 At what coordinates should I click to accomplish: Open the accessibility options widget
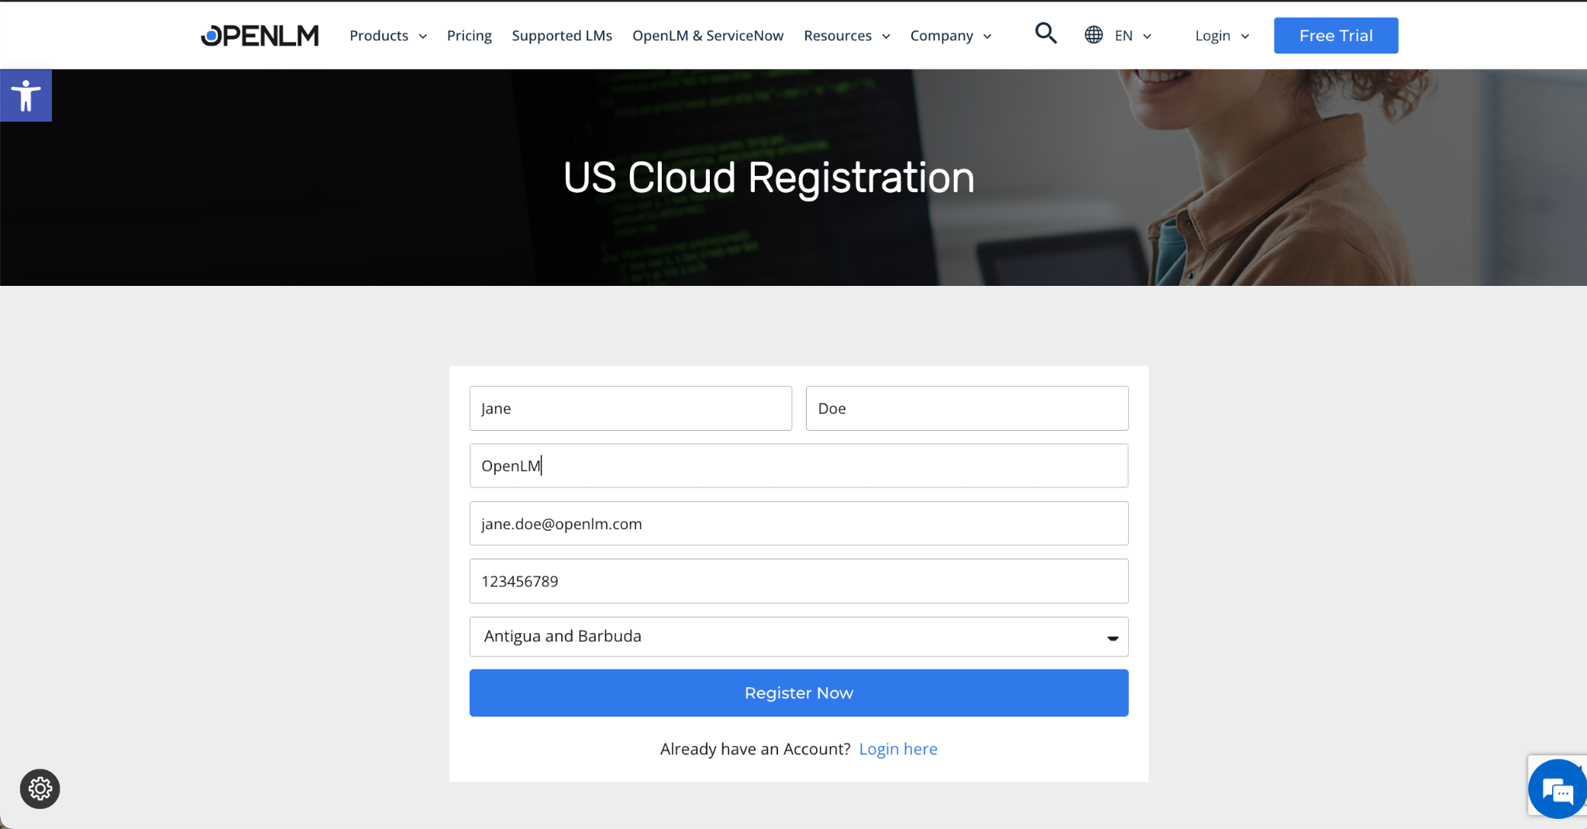click(x=26, y=95)
